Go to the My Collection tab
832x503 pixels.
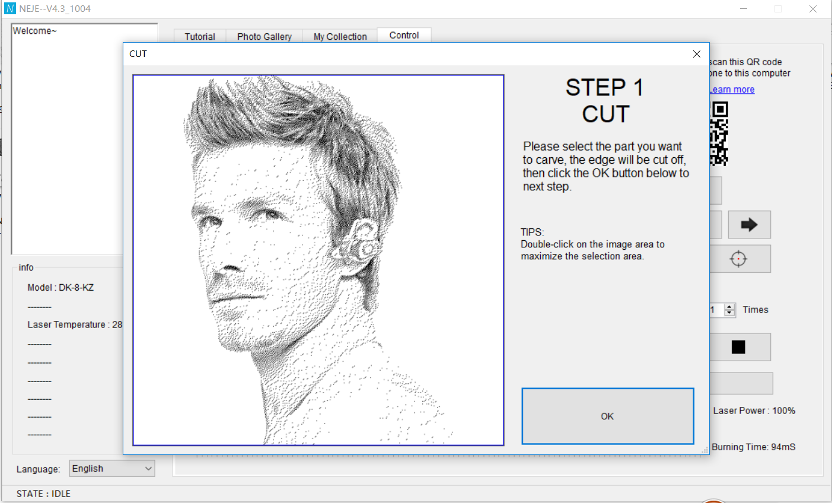[x=340, y=37]
